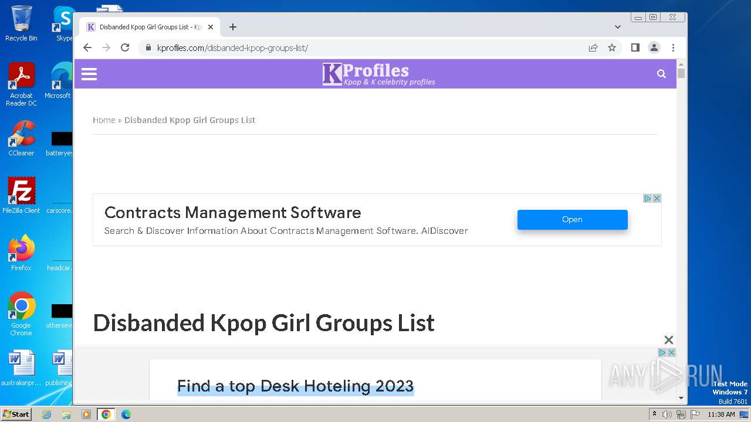Viewport: 751px width, 422px height.
Task: Go back to previous page in Chrome
Action: [x=87, y=47]
